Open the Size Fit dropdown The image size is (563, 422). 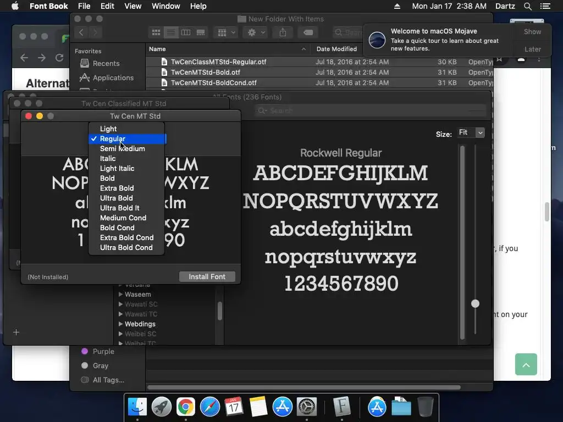(471, 133)
